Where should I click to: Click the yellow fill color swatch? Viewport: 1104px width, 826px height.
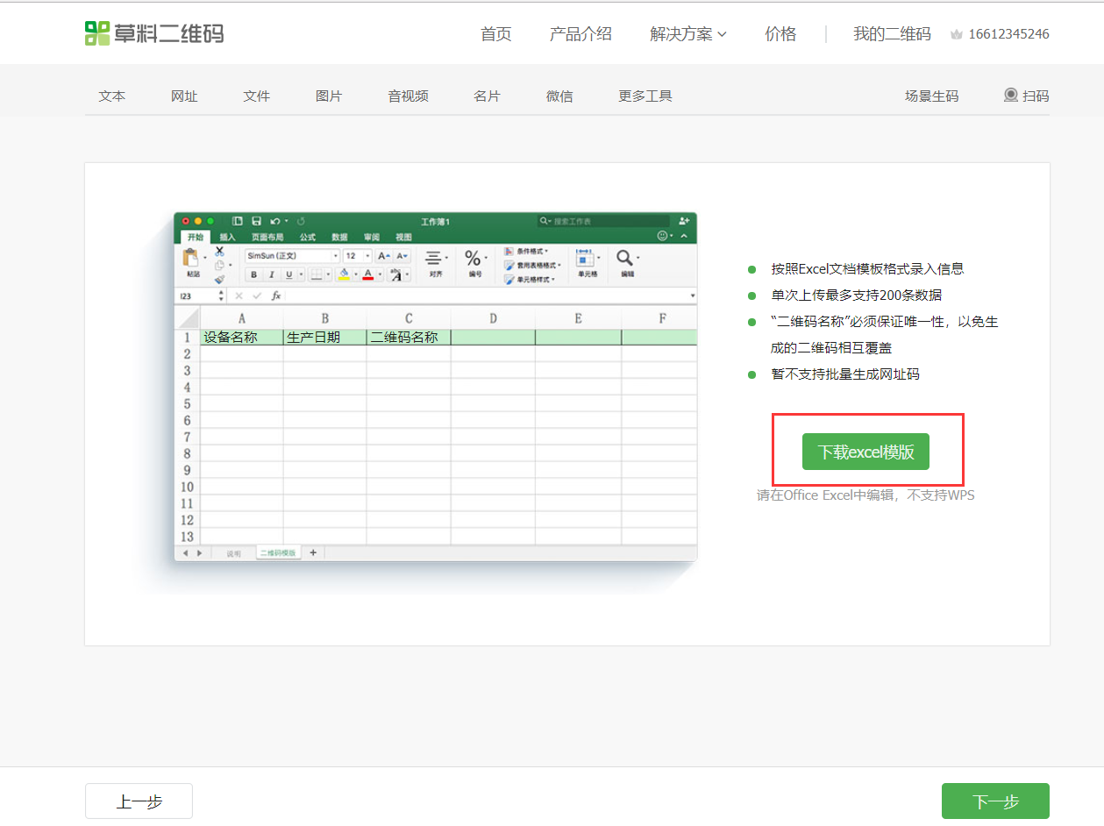[344, 274]
